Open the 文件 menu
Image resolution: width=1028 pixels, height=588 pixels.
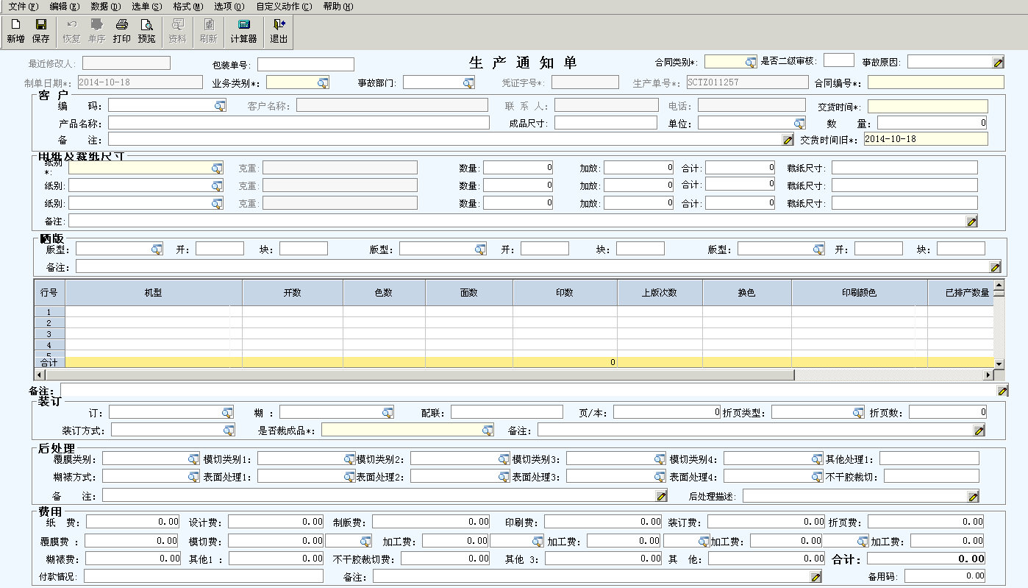pyautogui.click(x=23, y=7)
